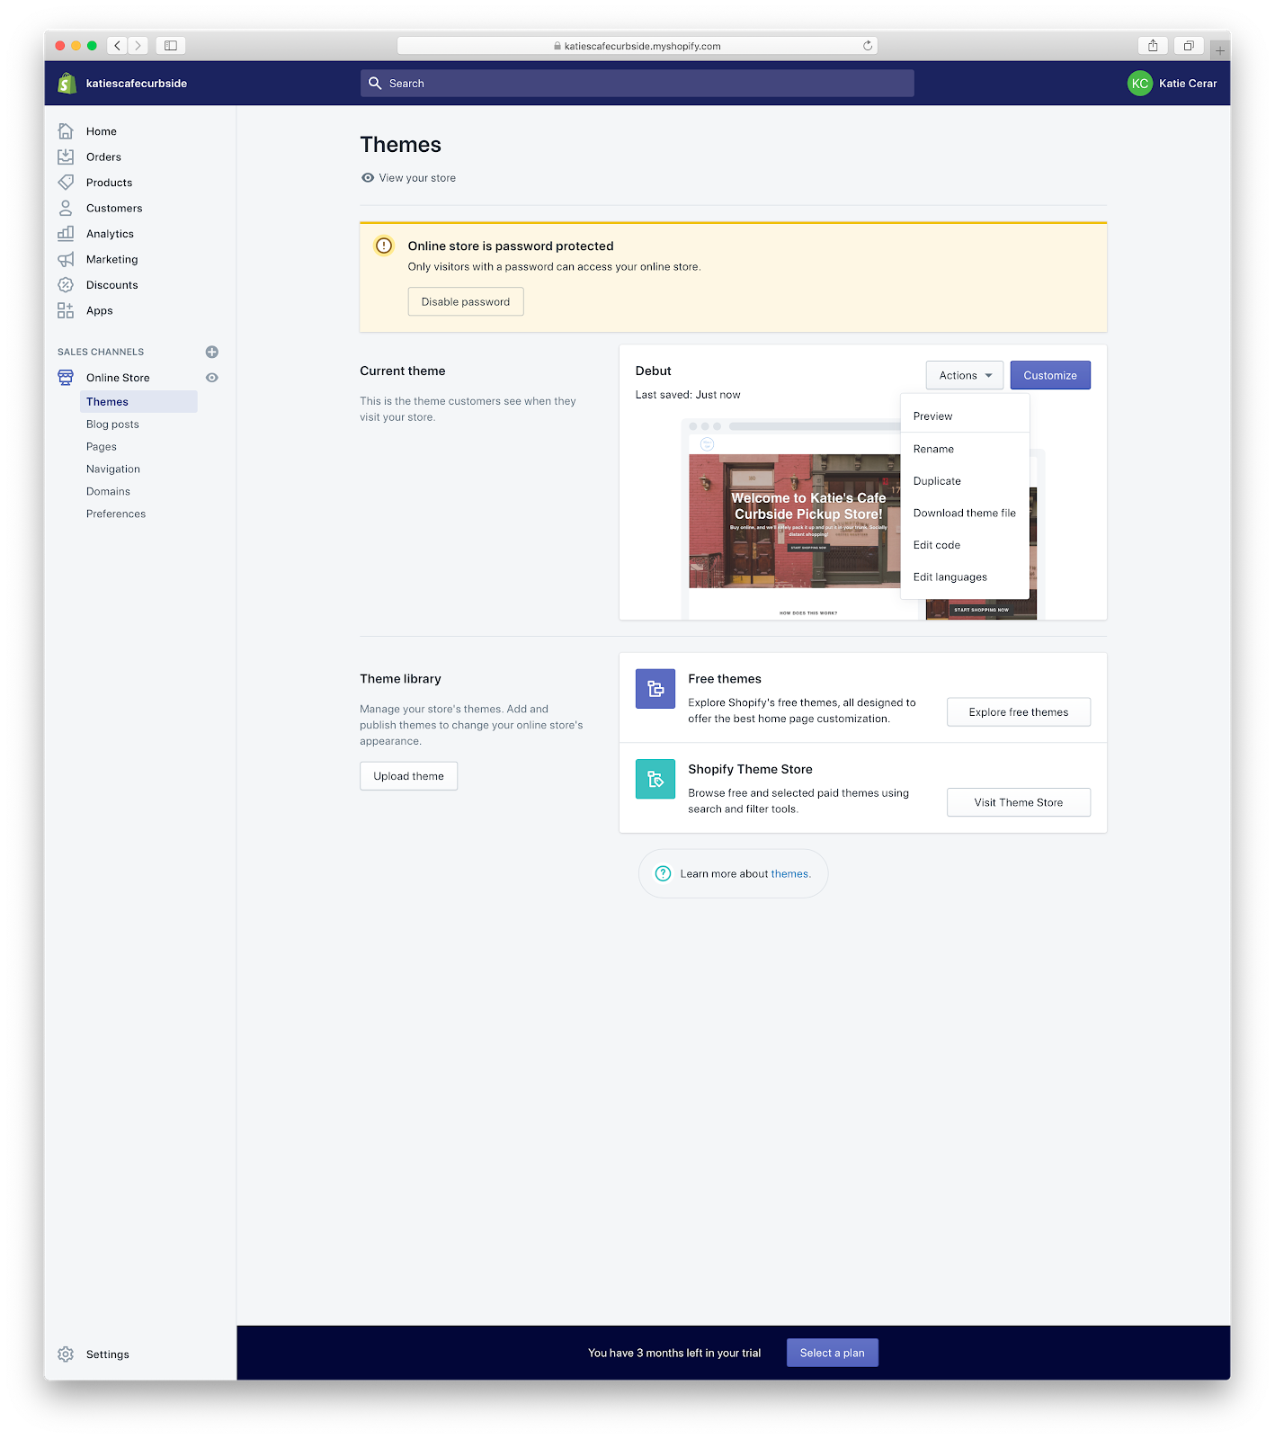Click Upload theme button
The width and height of the screenshot is (1275, 1439).
coord(409,776)
